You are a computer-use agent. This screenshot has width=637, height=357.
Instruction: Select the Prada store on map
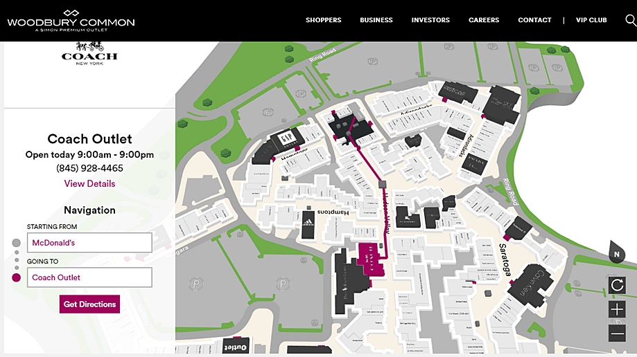pyautogui.click(x=474, y=164)
